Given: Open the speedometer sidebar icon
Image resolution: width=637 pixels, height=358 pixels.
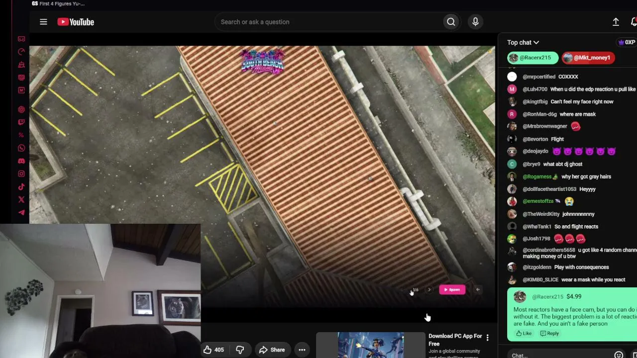Looking at the screenshot, I should pos(21,52).
